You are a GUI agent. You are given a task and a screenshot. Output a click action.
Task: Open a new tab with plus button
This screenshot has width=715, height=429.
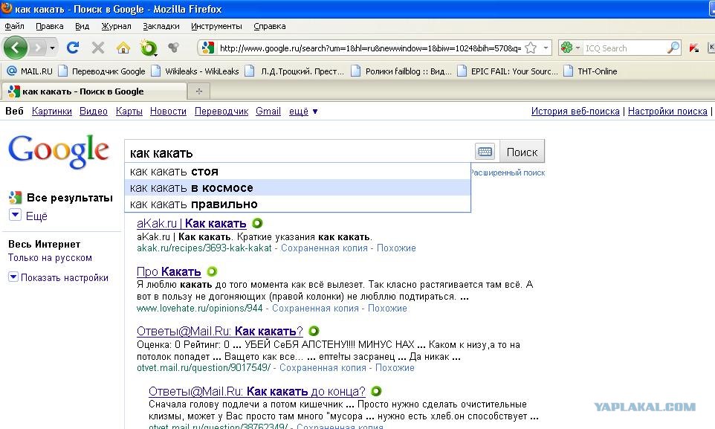tap(198, 91)
